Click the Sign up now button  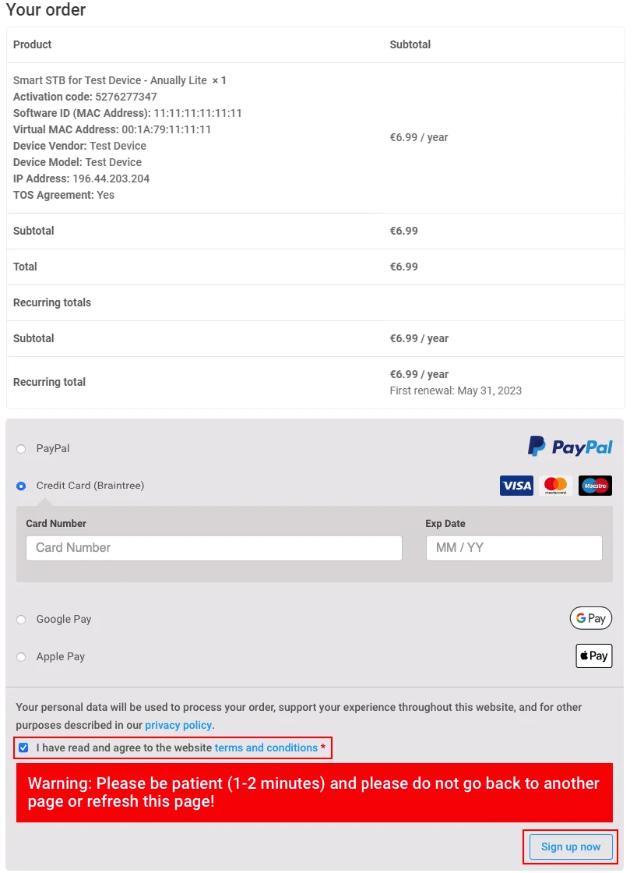click(x=571, y=846)
